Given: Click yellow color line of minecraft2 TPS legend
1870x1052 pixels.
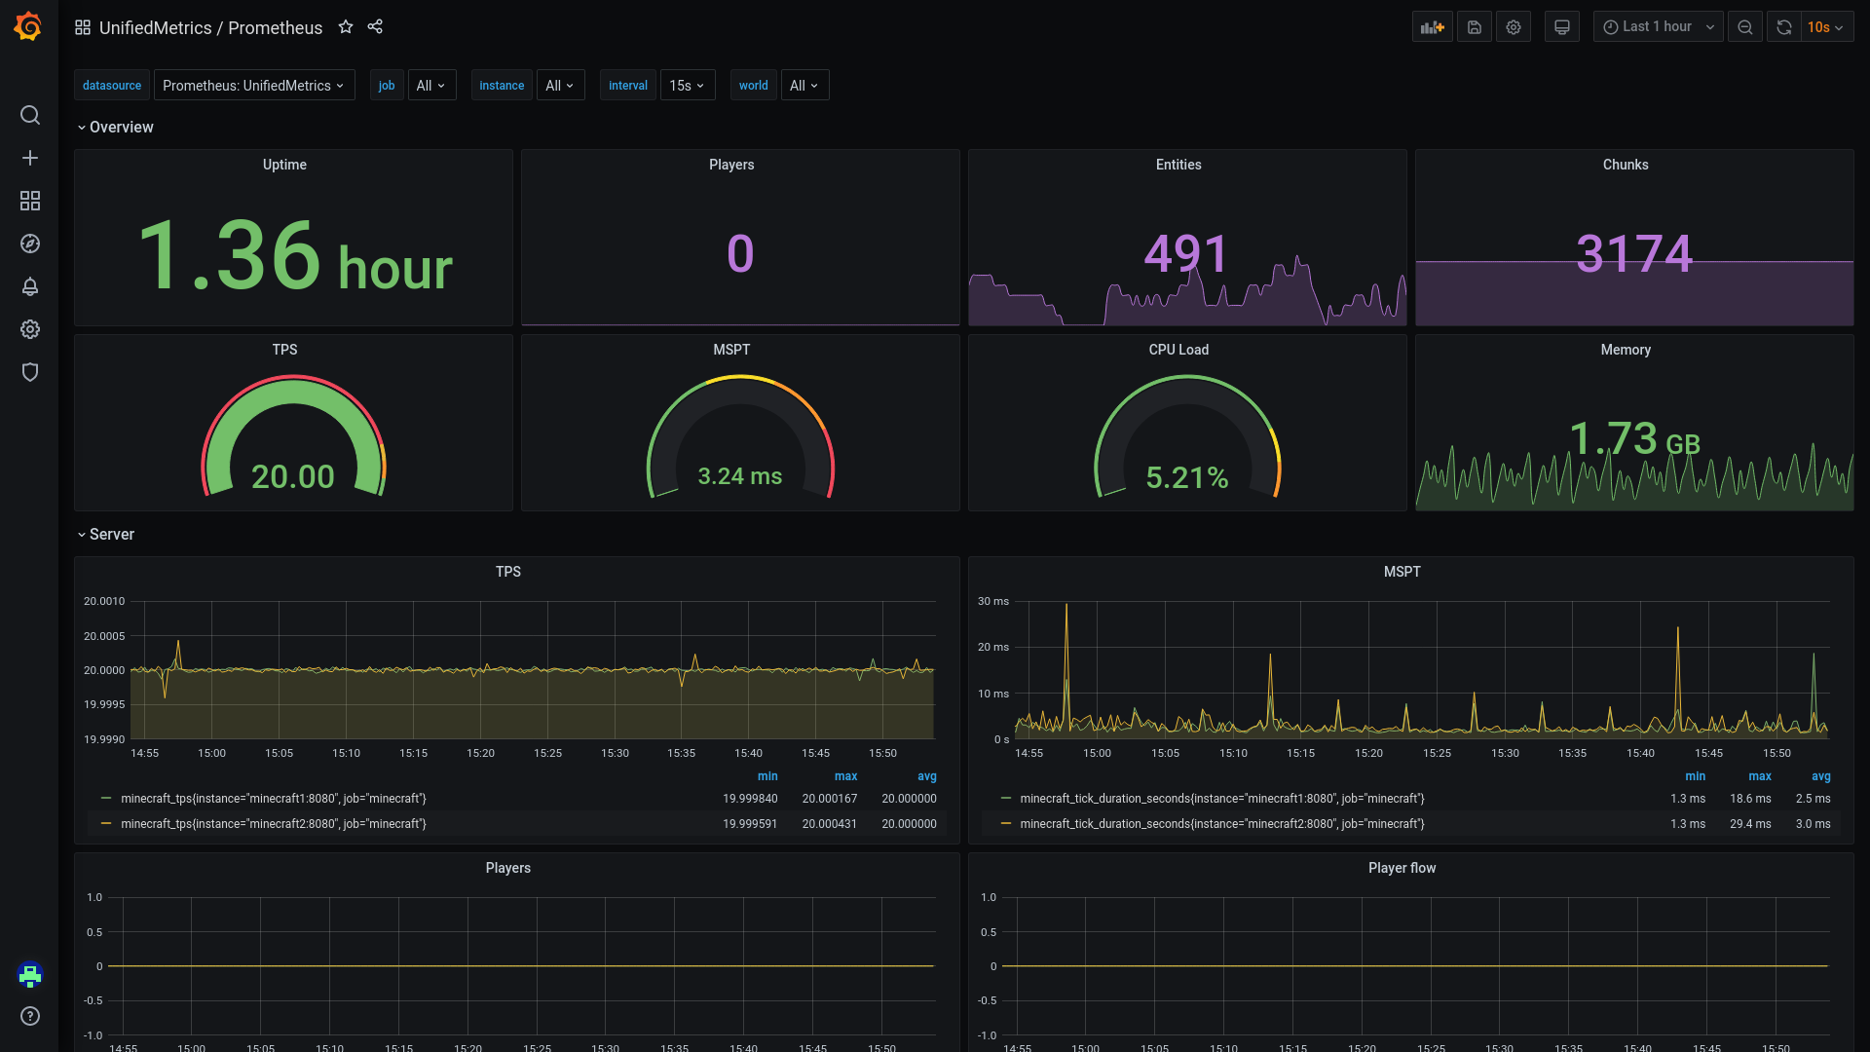Looking at the screenshot, I should click(x=106, y=824).
